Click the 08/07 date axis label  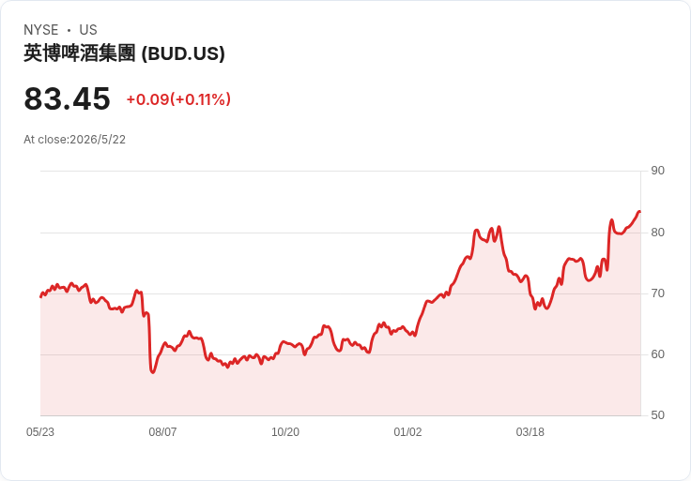pos(162,432)
